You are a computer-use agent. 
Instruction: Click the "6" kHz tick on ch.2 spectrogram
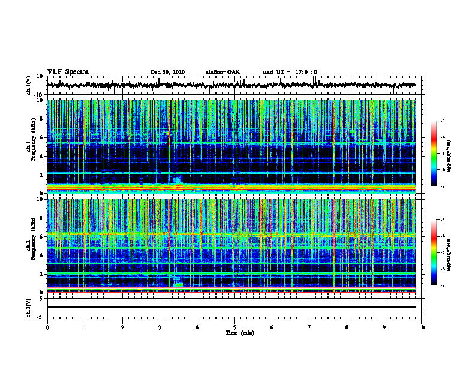click(41, 237)
